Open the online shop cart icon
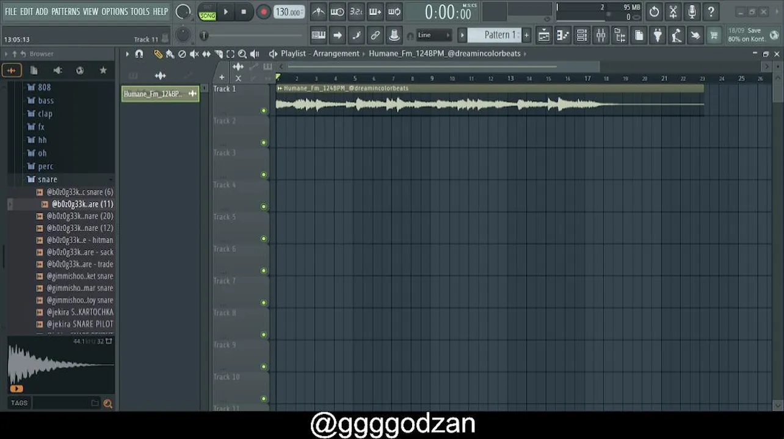The image size is (784, 439). click(x=714, y=35)
